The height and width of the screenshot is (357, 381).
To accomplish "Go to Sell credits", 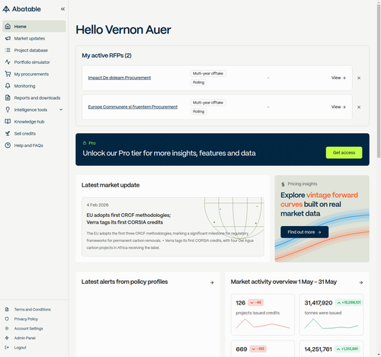I will [x=34, y=133].
